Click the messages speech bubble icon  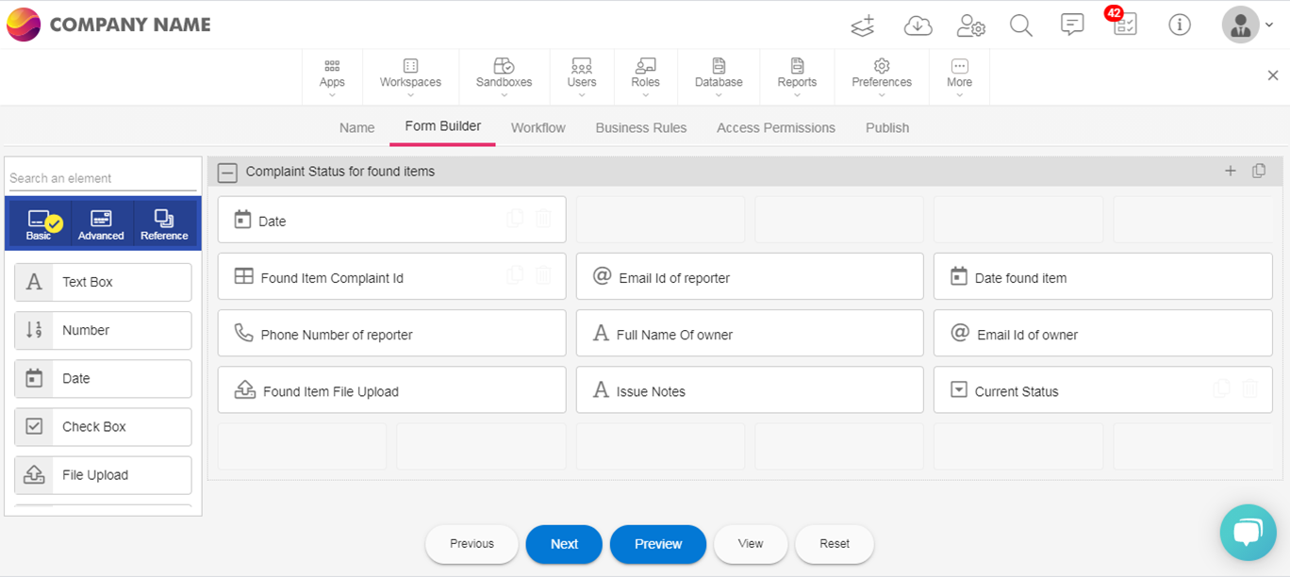tap(1072, 25)
